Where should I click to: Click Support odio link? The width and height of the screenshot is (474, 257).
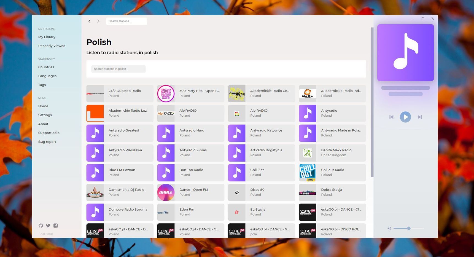pos(49,133)
